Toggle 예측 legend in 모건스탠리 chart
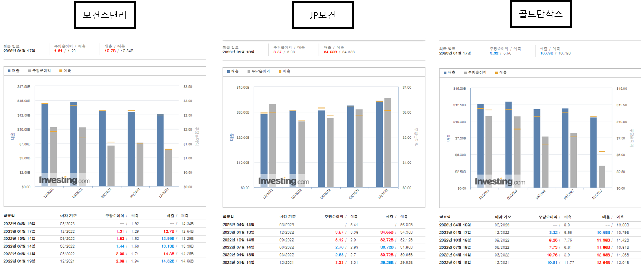 pos(65,70)
